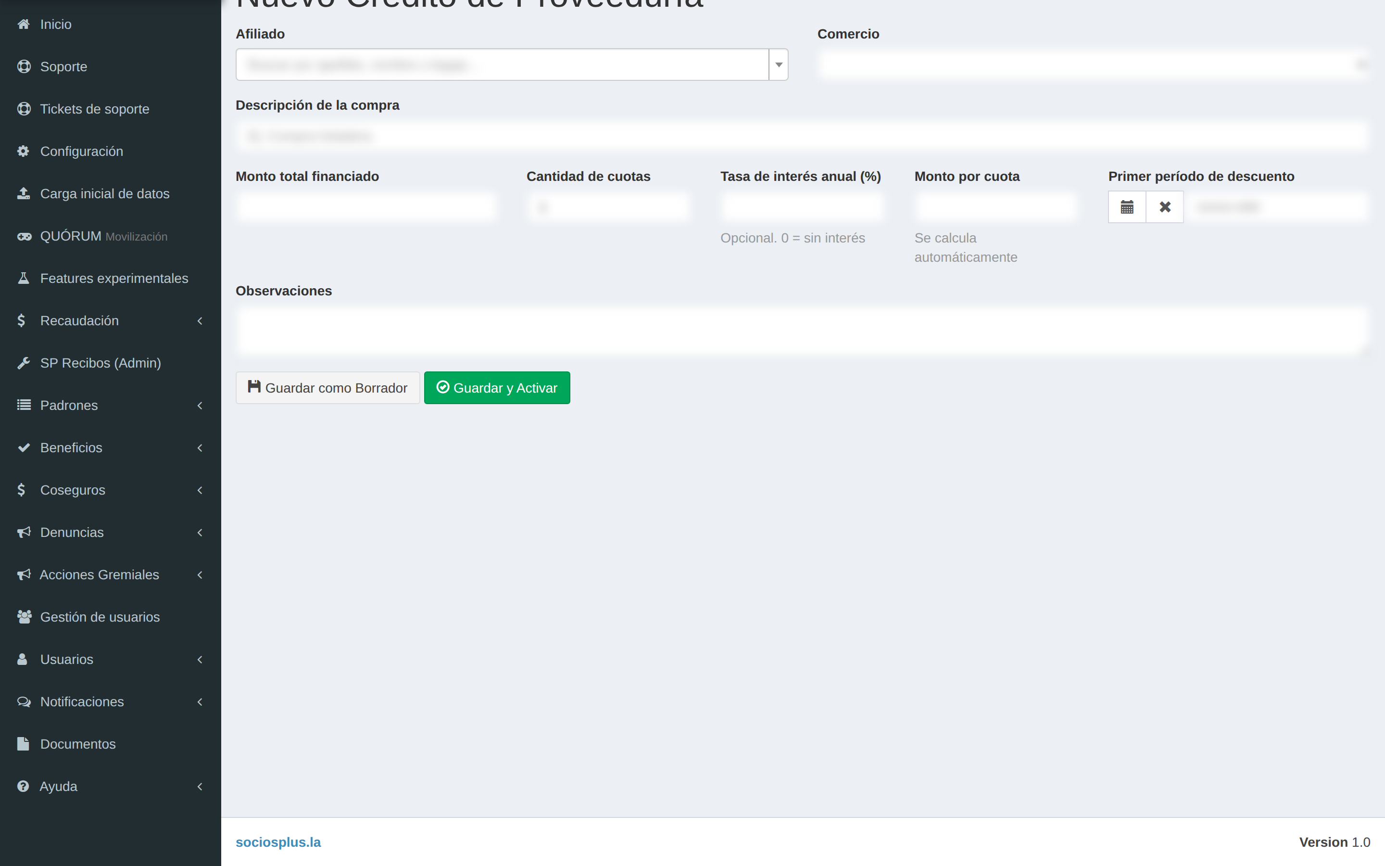
Task: Click the Gestión de usuarios group icon
Action: [x=24, y=617]
